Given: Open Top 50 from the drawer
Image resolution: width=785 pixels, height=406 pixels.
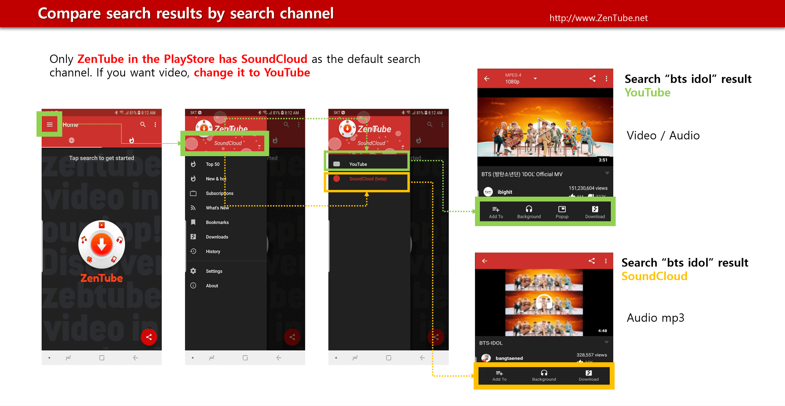Looking at the screenshot, I should click(x=213, y=164).
